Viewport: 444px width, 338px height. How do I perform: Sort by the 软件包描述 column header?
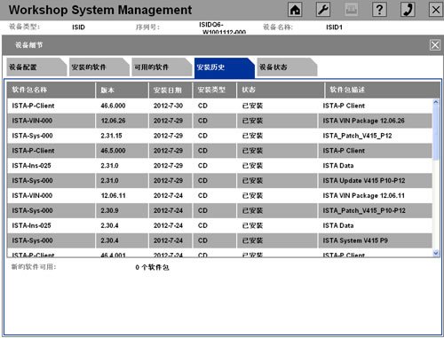(x=383, y=90)
